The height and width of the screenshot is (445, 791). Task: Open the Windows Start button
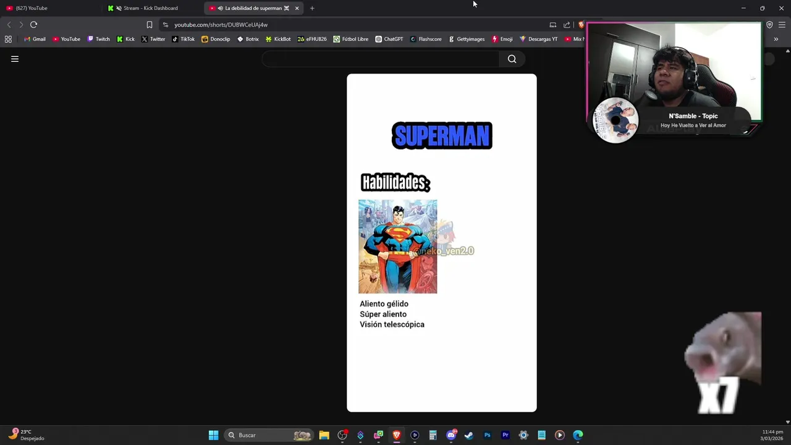tap(213, 435)
